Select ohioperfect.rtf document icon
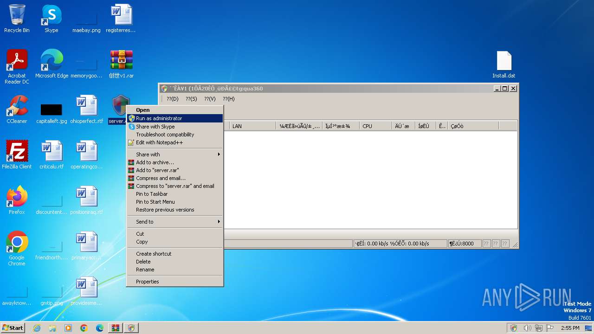Viewport: 594px width, 334px height. [86, 106]
